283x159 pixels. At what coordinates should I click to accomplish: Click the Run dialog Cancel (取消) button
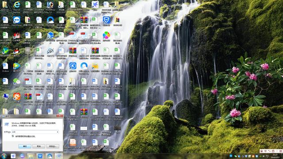pyautogui.click(x=38, y=146)
